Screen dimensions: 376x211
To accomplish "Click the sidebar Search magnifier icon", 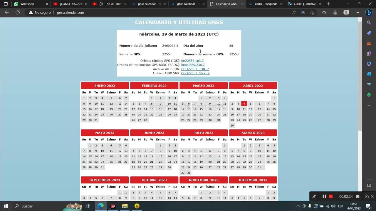I will pos(369,23).
